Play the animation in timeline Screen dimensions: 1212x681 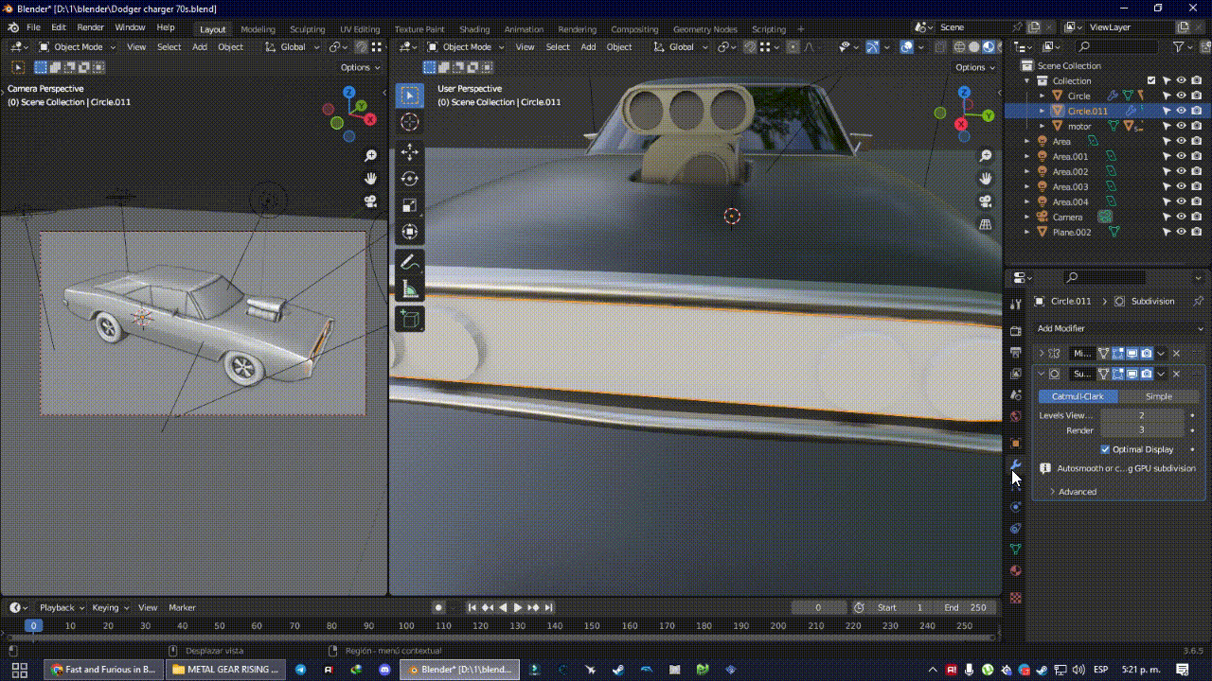[x=517, y=607]
